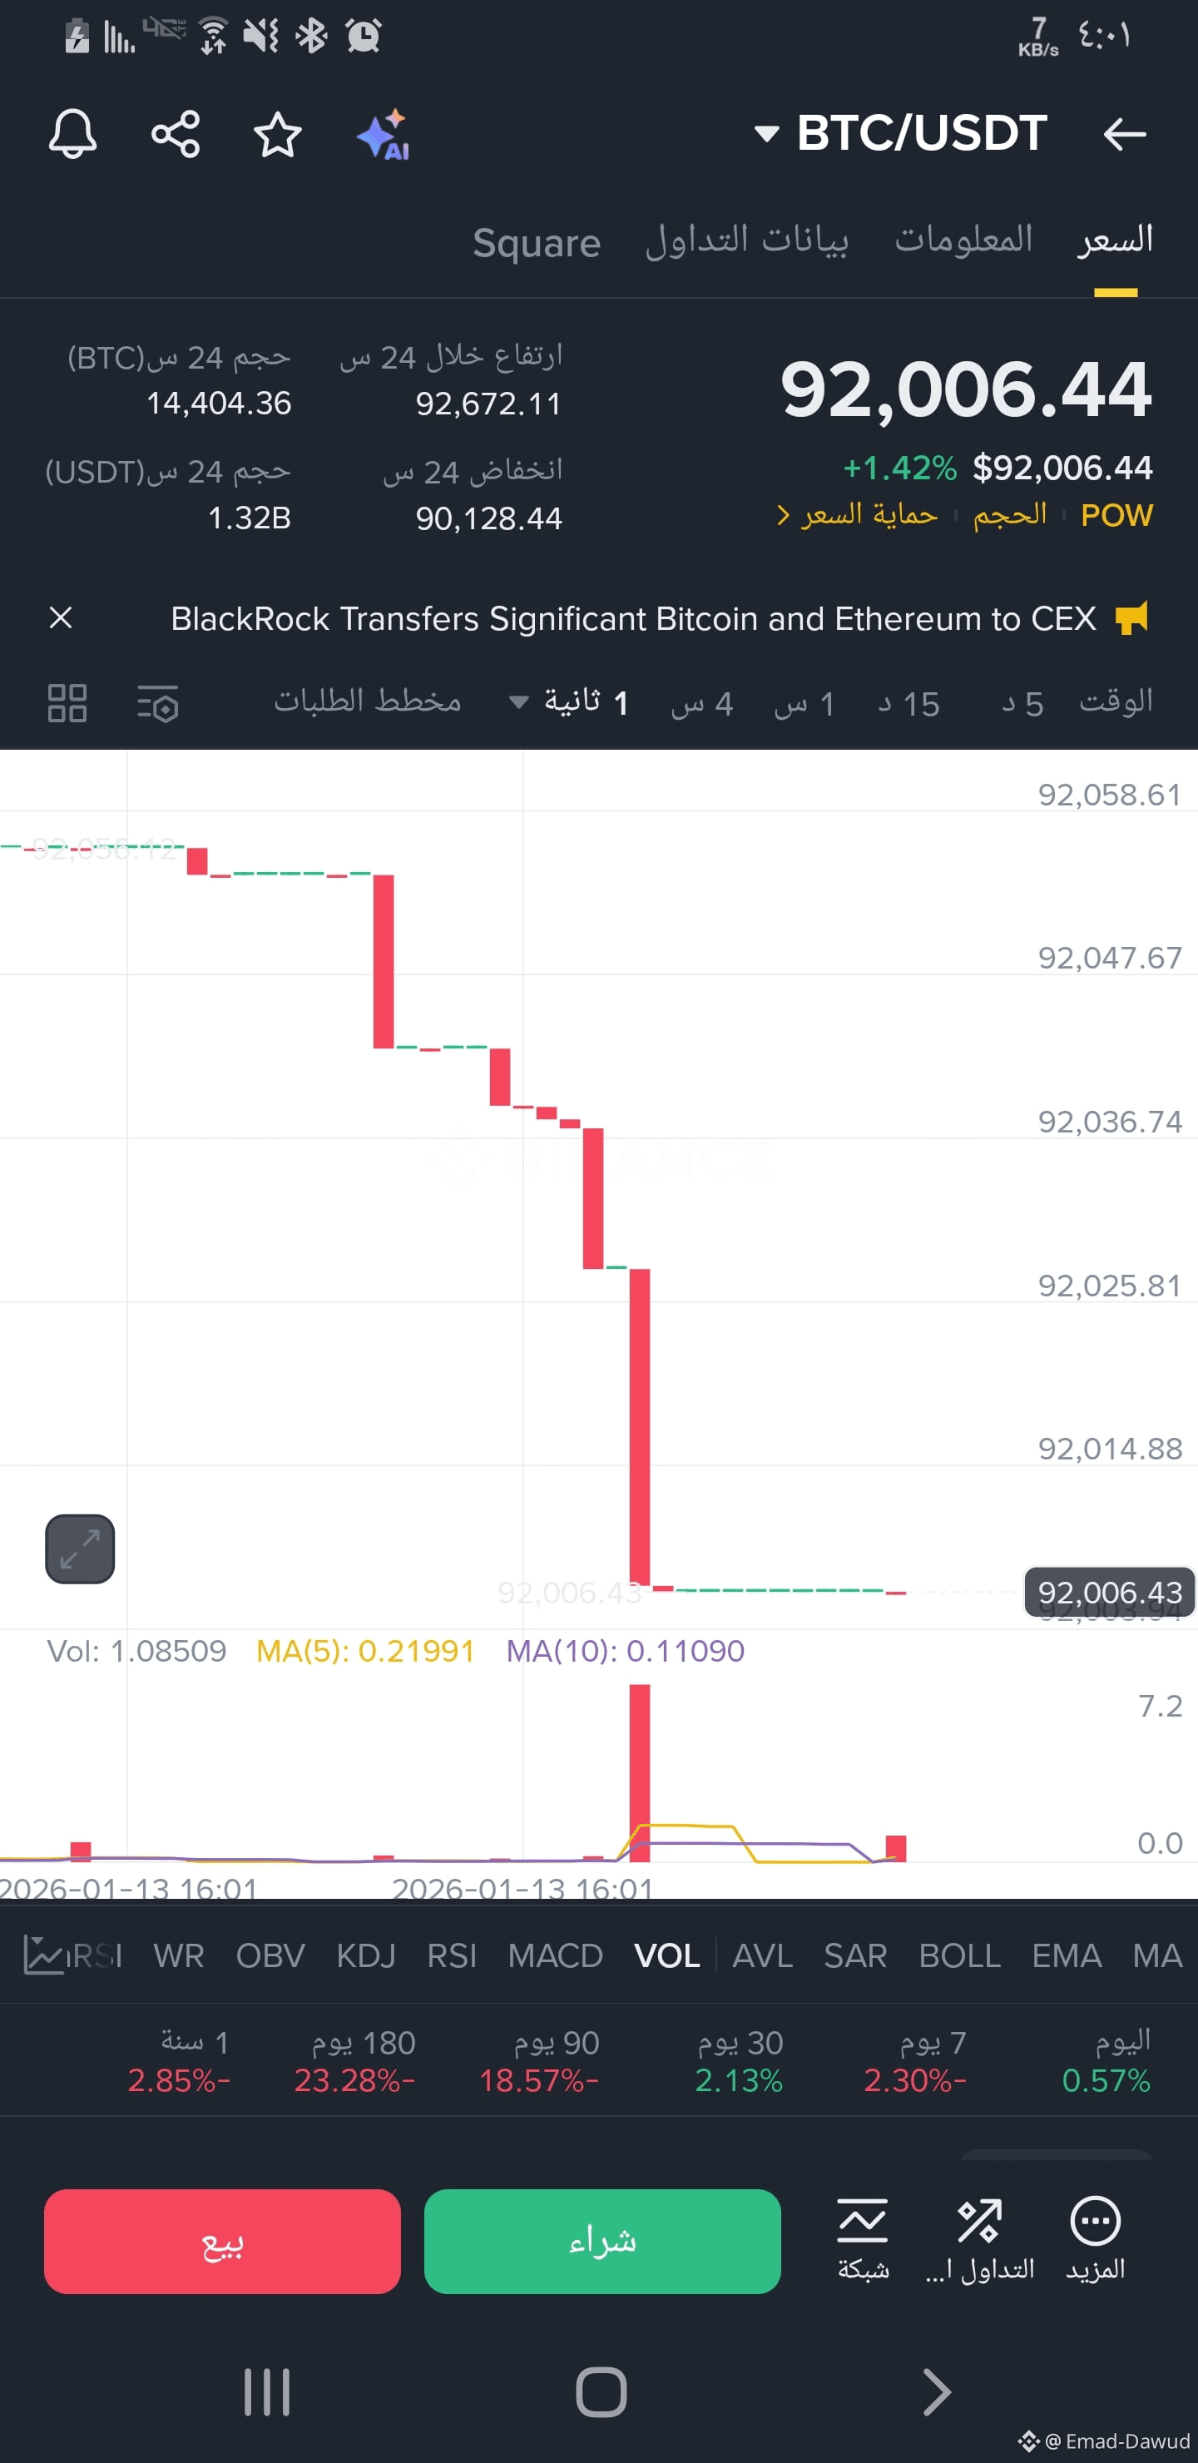Tap the red بيع sell button
Viewport: 1198px width, 2463px height.
coord(222,2240)
